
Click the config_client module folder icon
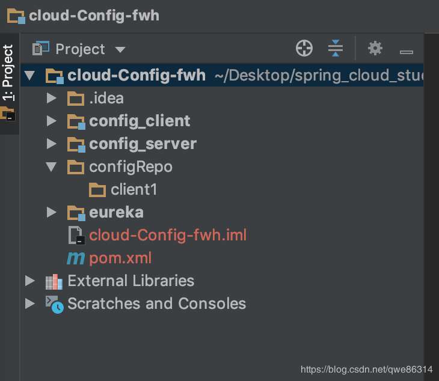click(x=76, y=121)
